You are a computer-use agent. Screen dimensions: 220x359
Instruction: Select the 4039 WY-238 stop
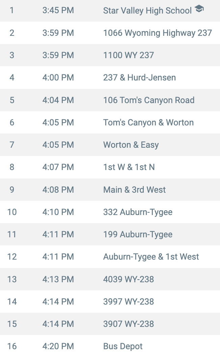tap(129, 279)
